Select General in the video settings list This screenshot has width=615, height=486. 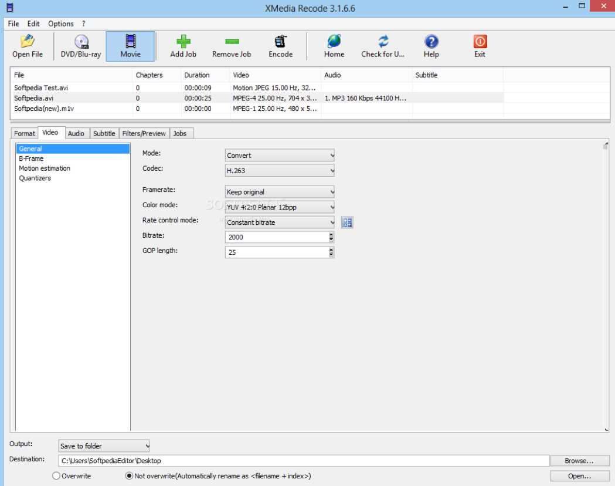pos(73,148)
